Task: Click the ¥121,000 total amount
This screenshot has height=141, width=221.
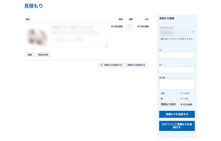Action: pyautogui.click(x=186, y=104)
